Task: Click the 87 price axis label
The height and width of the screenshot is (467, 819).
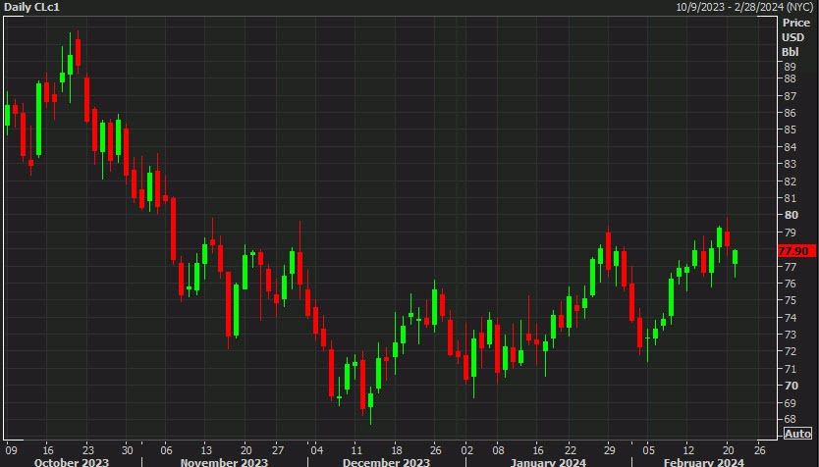Action: pos(790,96)
